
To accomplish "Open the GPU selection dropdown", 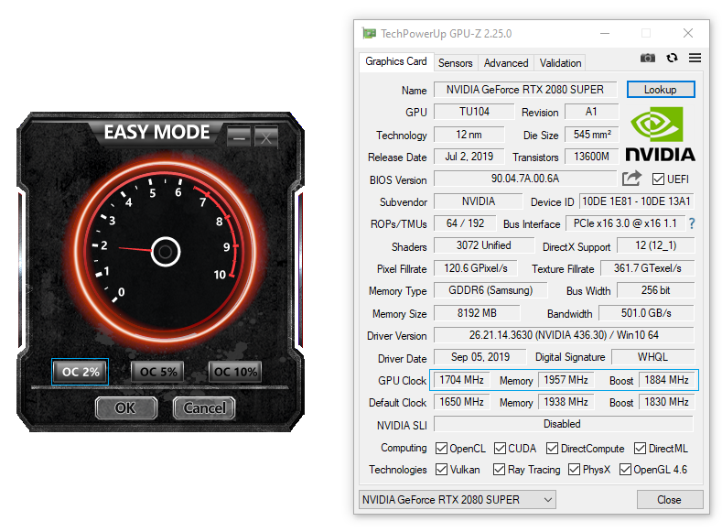I will pos(458,499).
